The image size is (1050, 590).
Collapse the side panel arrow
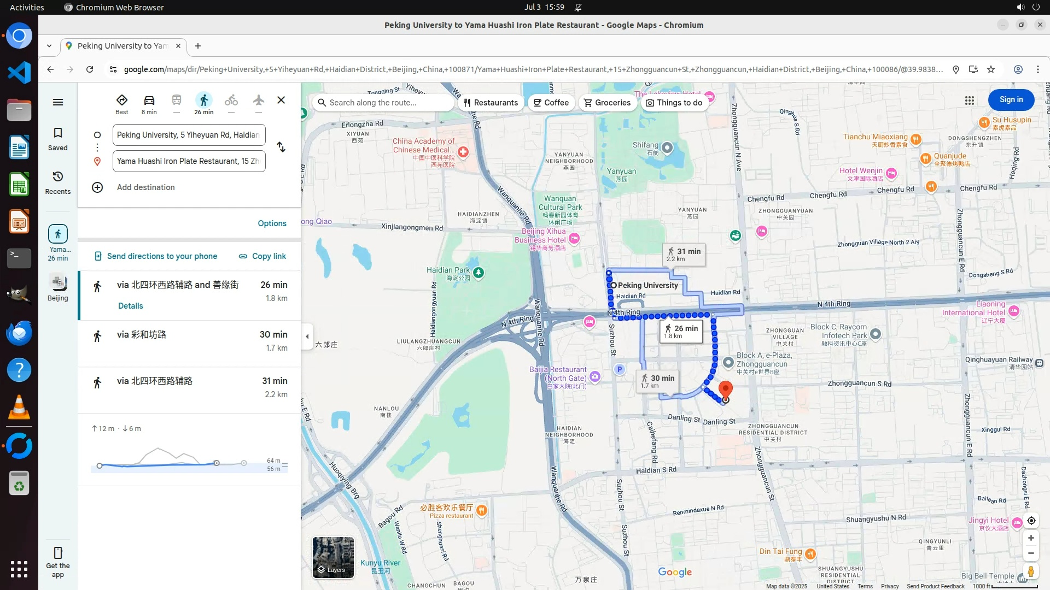click(x=307, y=337)
